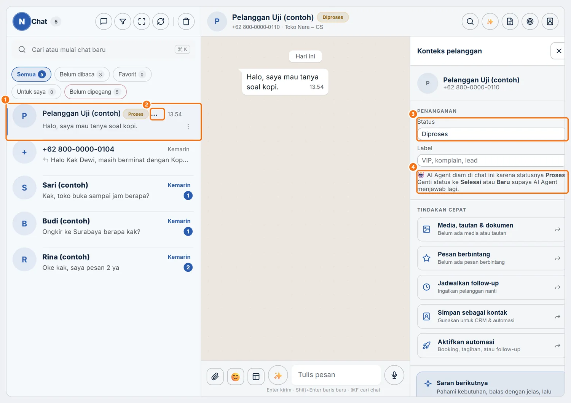Screen dimensions: 571x403
Task: Refresh the chat list
Action: pyautogui.click(x=161, y=22)
